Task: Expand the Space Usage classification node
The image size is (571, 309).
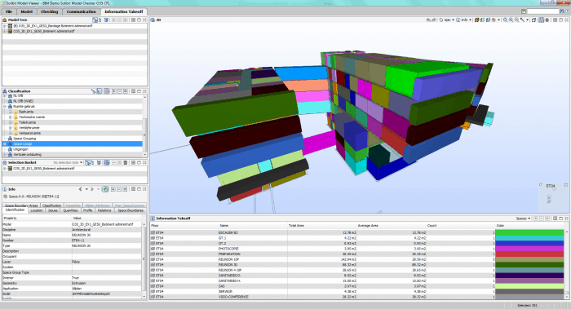Action: 5,144
